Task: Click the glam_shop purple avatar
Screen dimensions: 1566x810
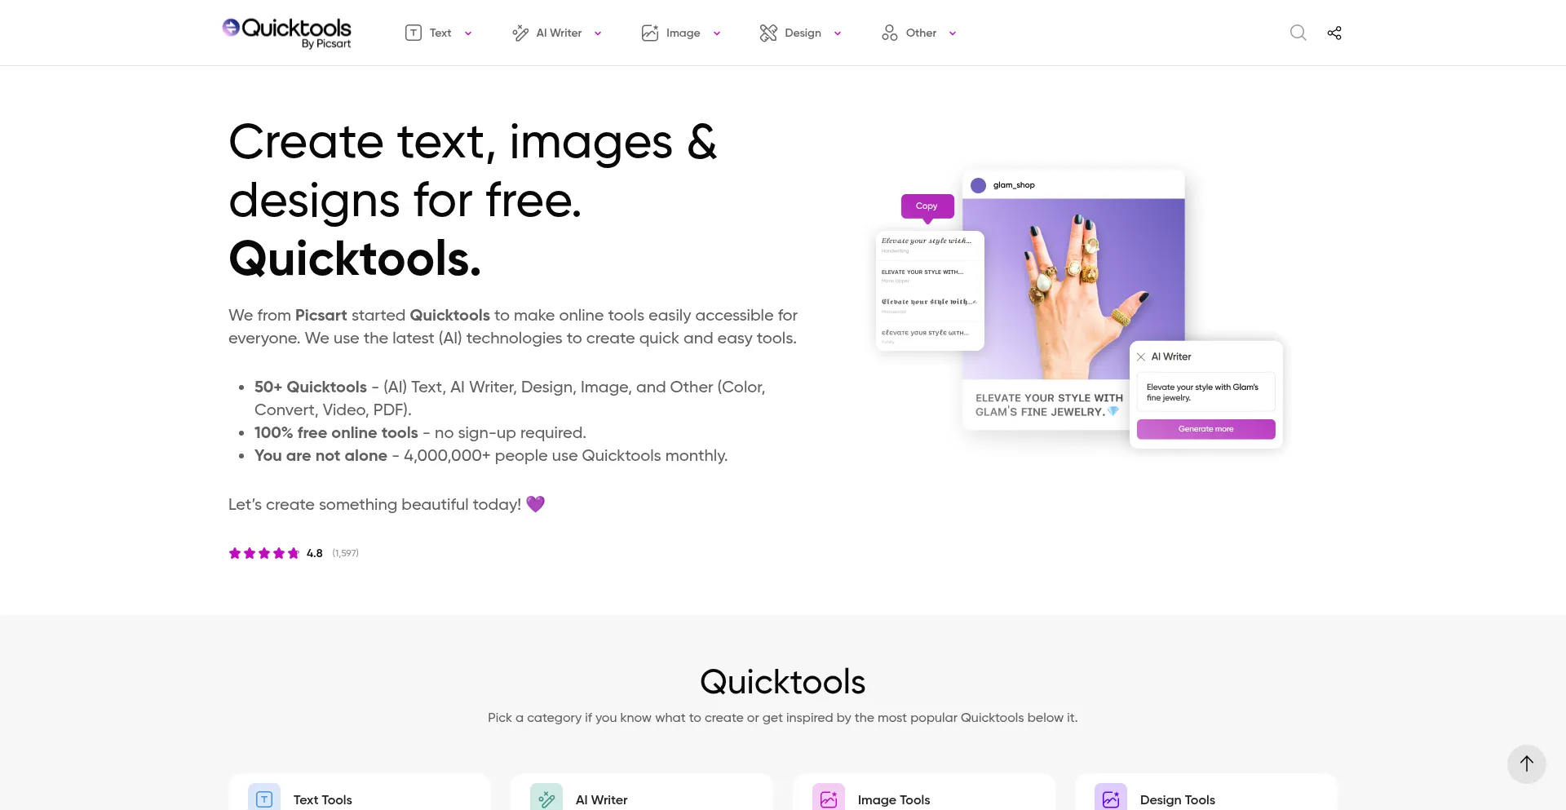Action: point(979,185)
